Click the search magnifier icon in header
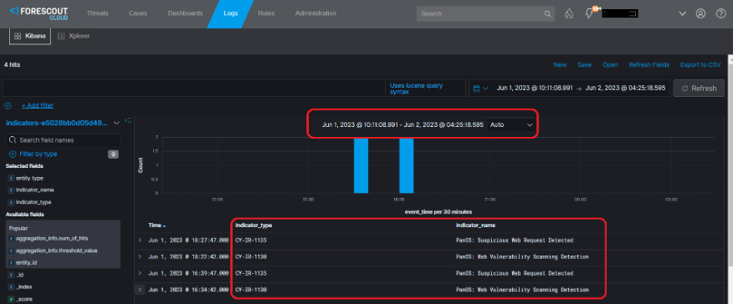Image resolution: width=733 pixels, height=304 pixels. pos(548,14)
